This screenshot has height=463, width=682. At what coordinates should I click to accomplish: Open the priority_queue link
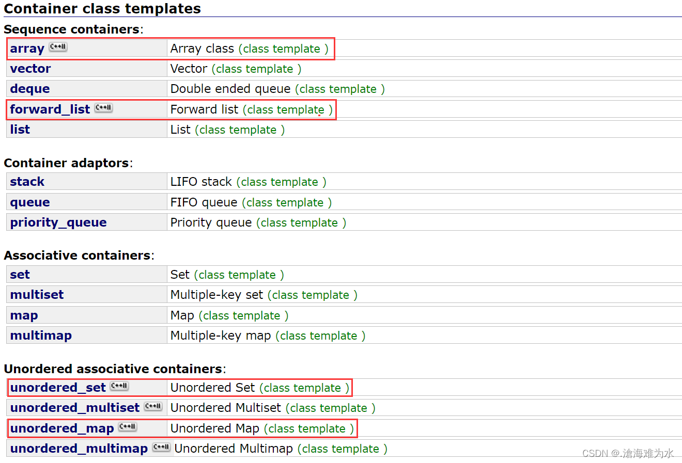pos(58,222)
